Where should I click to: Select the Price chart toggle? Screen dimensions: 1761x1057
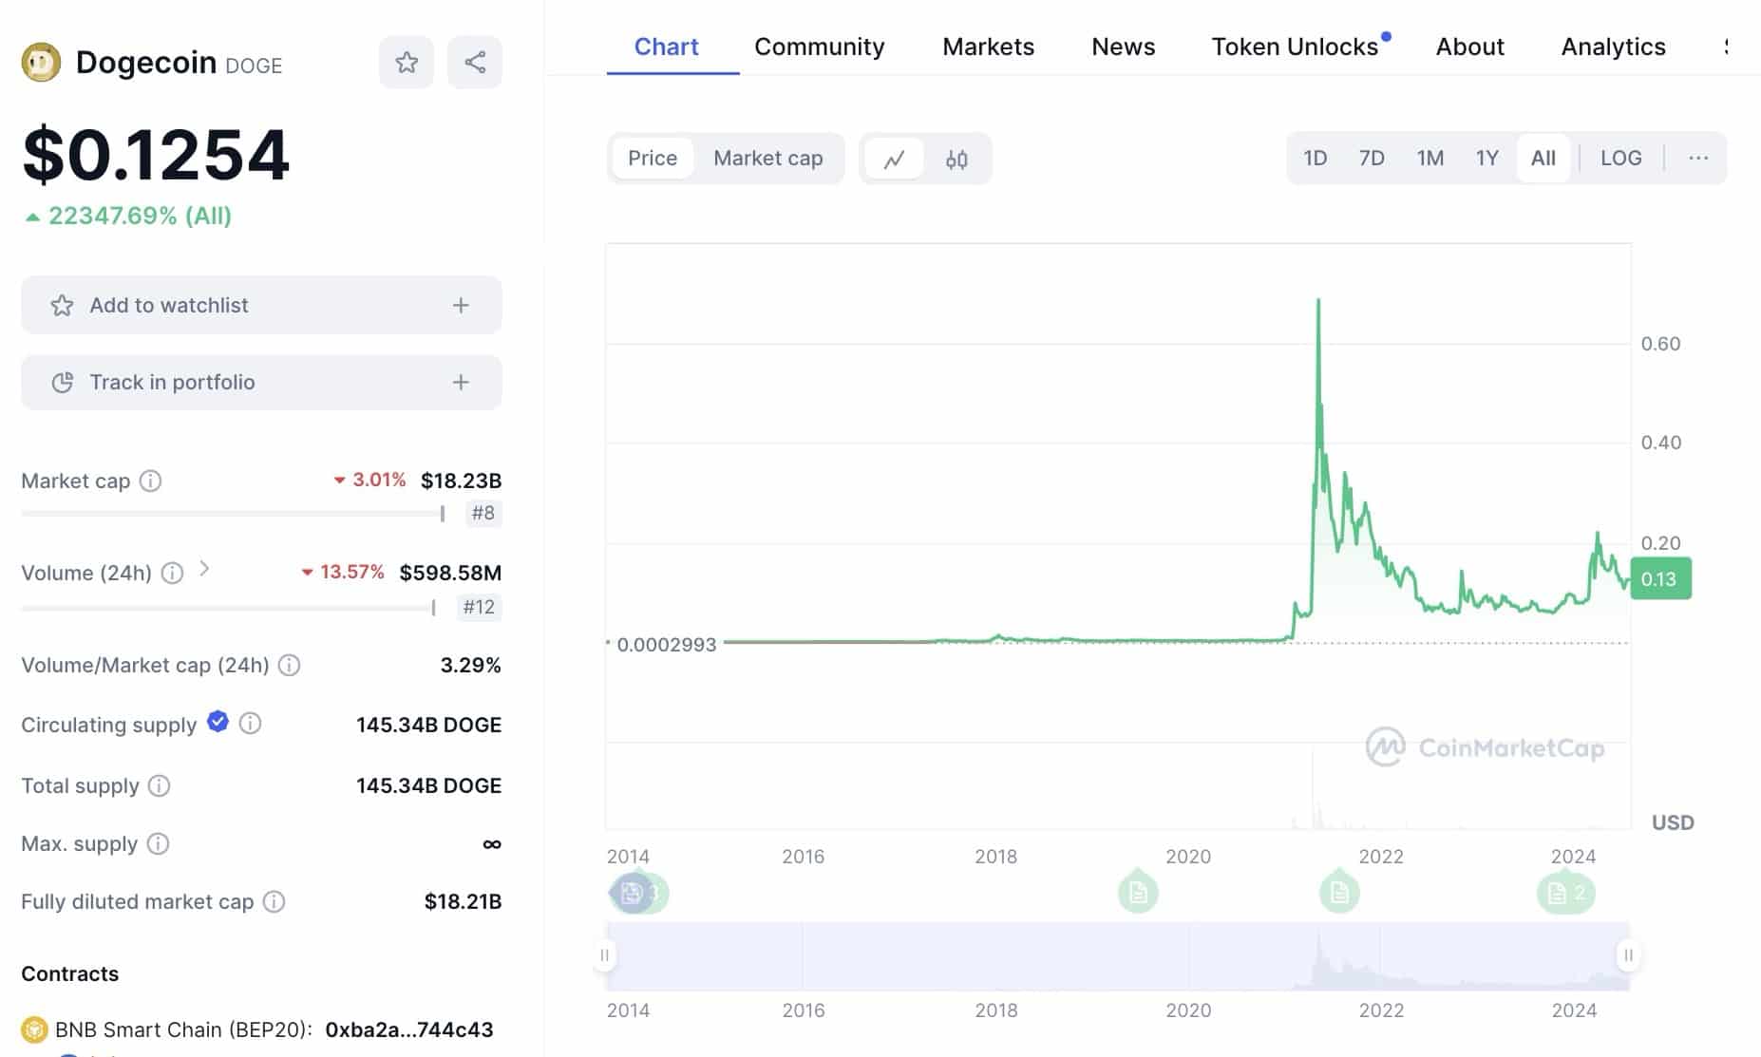(653, 159)
